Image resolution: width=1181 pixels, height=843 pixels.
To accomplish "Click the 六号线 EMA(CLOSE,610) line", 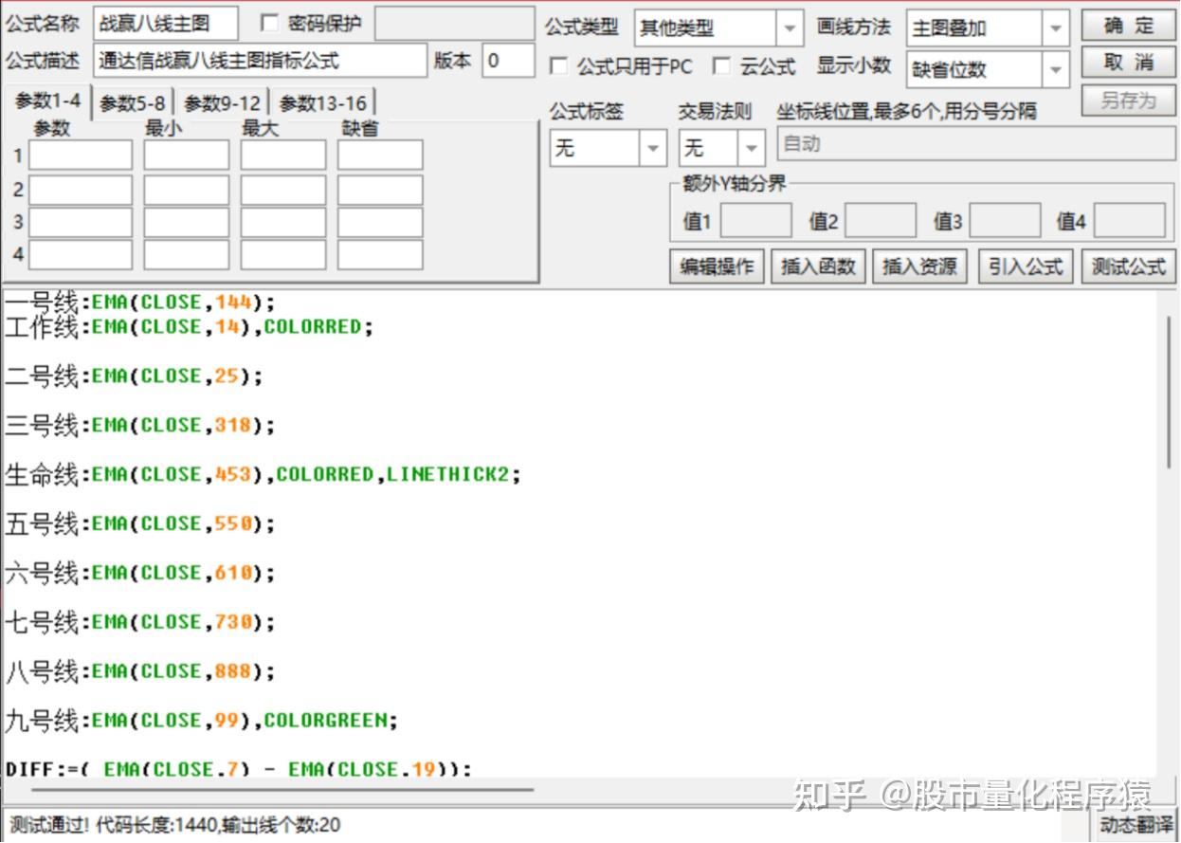I will [140, 574].
